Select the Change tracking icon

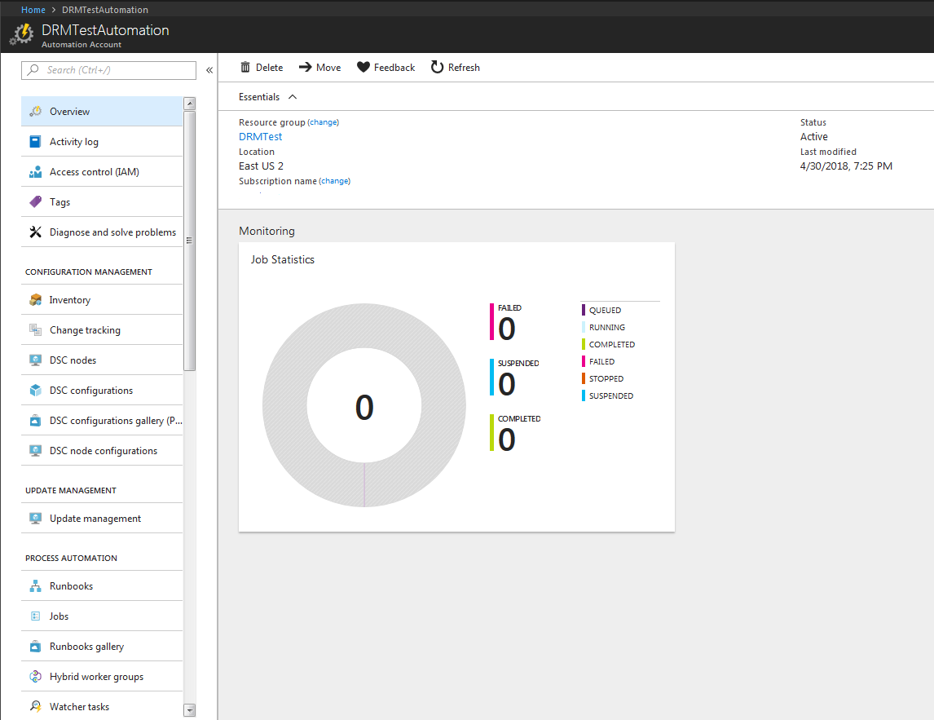coord(36,329)
